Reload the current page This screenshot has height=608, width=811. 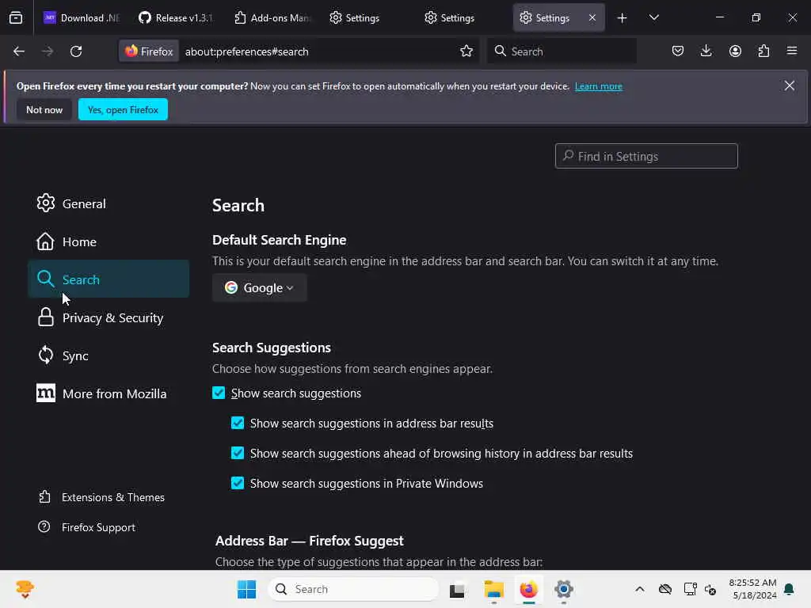(x=76, y=51)
